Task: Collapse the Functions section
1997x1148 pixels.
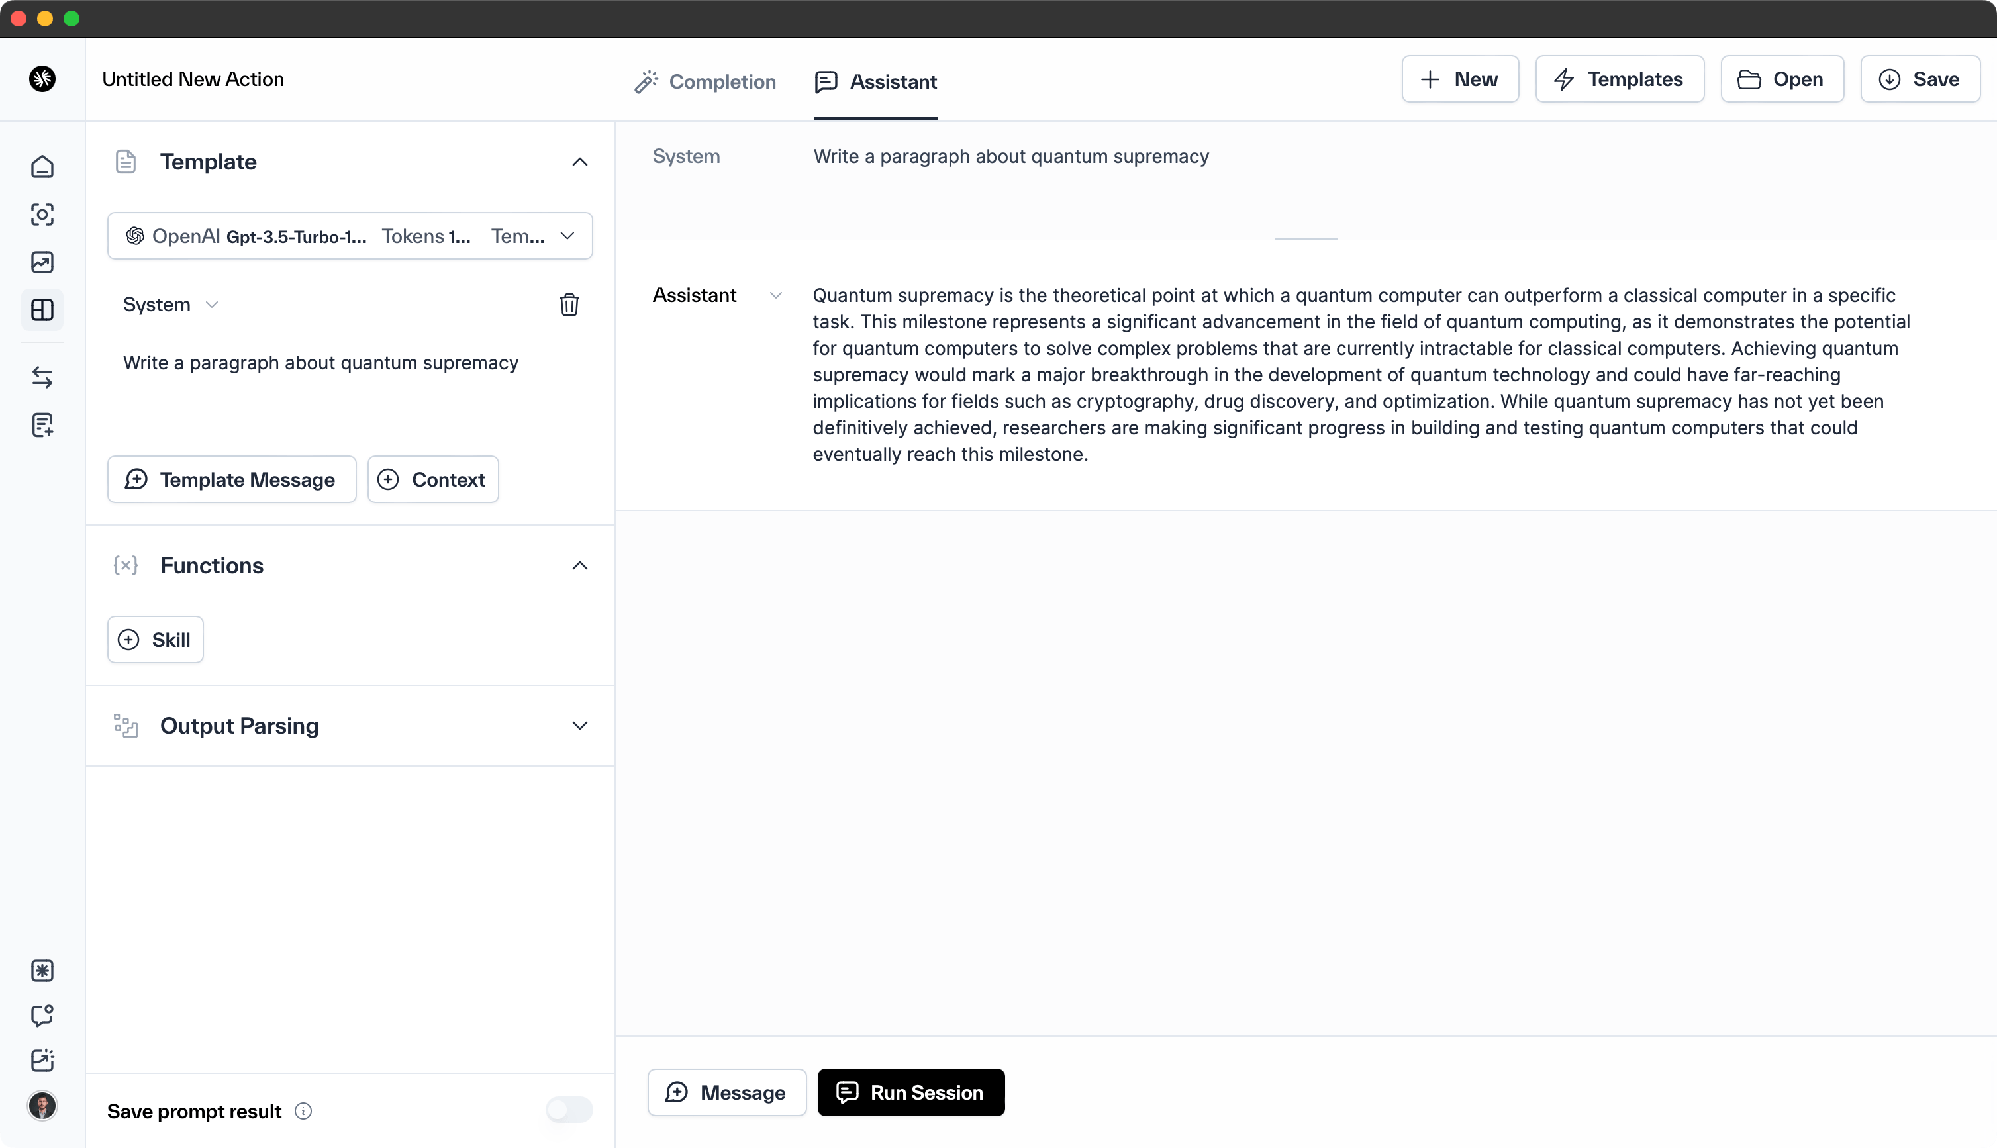Action: [x=579, y=565]
